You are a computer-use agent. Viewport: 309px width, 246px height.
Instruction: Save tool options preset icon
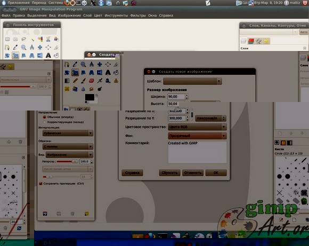(x=45, y=214)
